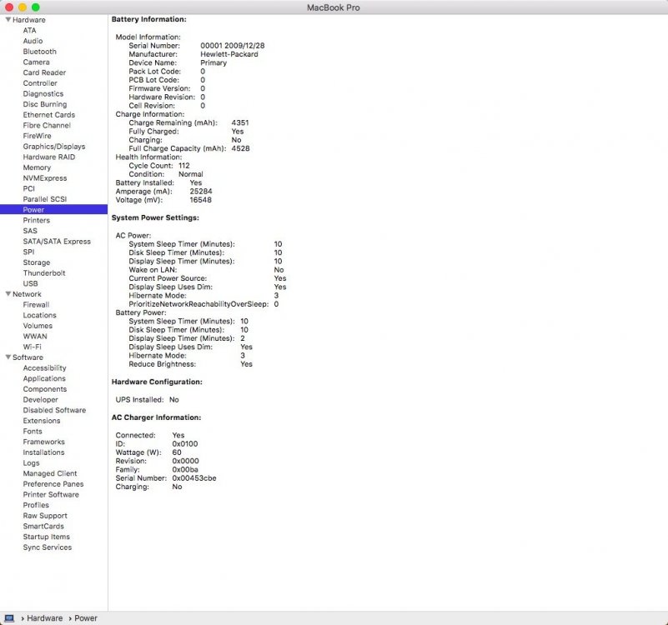Collapse the Software disclosure triangle
This screenshot has width=668, height=625.
8,357
